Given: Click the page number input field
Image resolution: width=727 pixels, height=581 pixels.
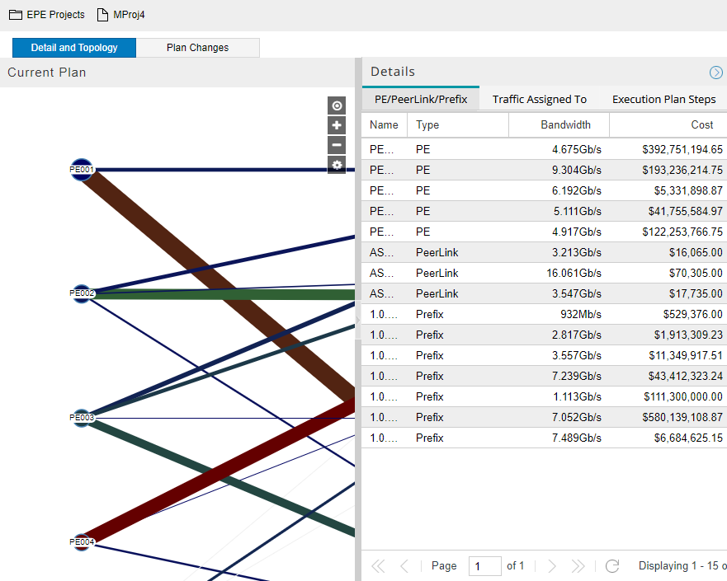Looking at the screenshot, I should (x=484, y=565).
